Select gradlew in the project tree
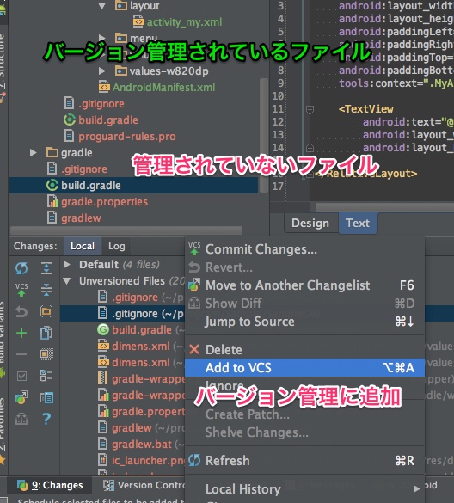Image resolution: width=454 pixels, height=503 pixels. pyautogui.click(x=81, y=218)
